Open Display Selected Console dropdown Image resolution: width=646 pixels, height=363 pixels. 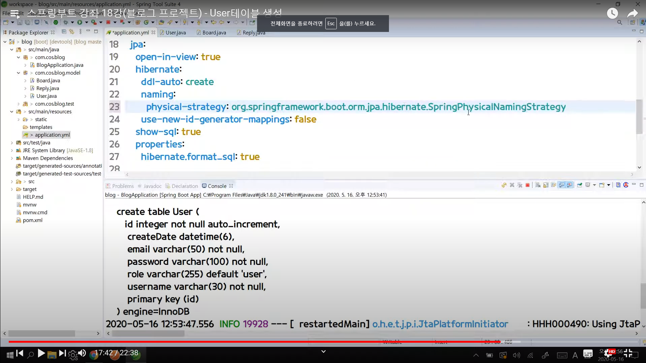click(x=594, y=185)
